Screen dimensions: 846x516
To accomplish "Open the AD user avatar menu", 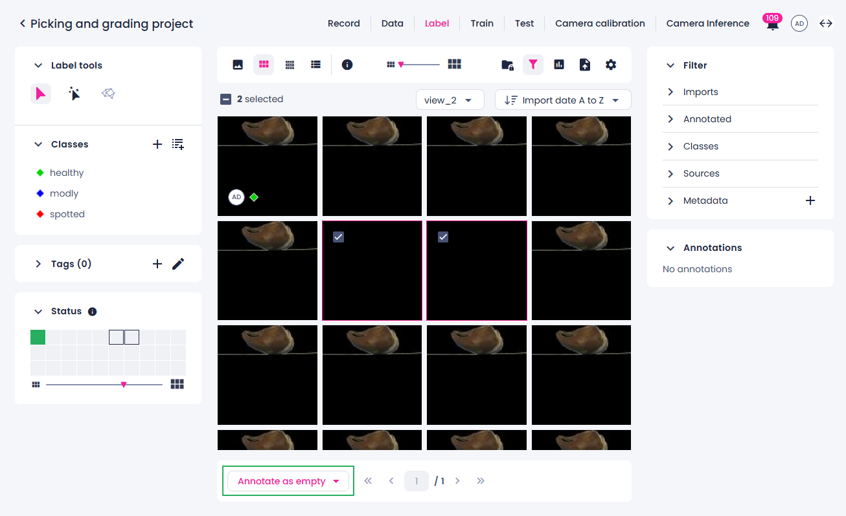I will click(799, 23).
